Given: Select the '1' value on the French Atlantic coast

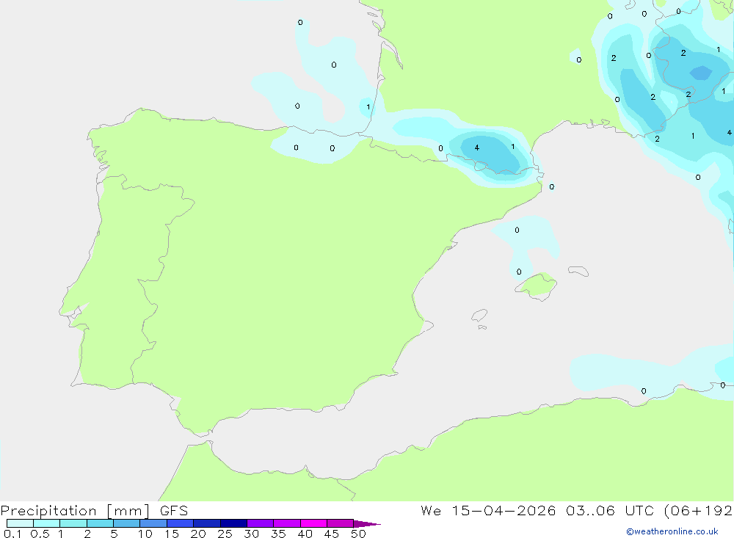Looking at the screenshot, I should pyautogui.click(x=368, y=106).
